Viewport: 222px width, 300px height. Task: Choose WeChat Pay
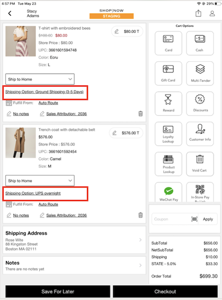168,192
